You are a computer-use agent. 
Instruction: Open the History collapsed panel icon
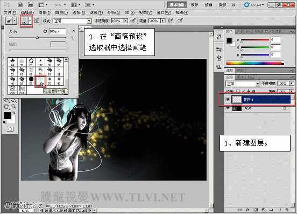pos(219,37)
